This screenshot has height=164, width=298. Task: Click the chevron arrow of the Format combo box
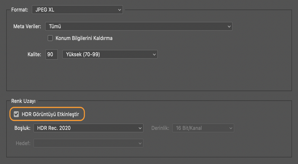tap(119, 10)
